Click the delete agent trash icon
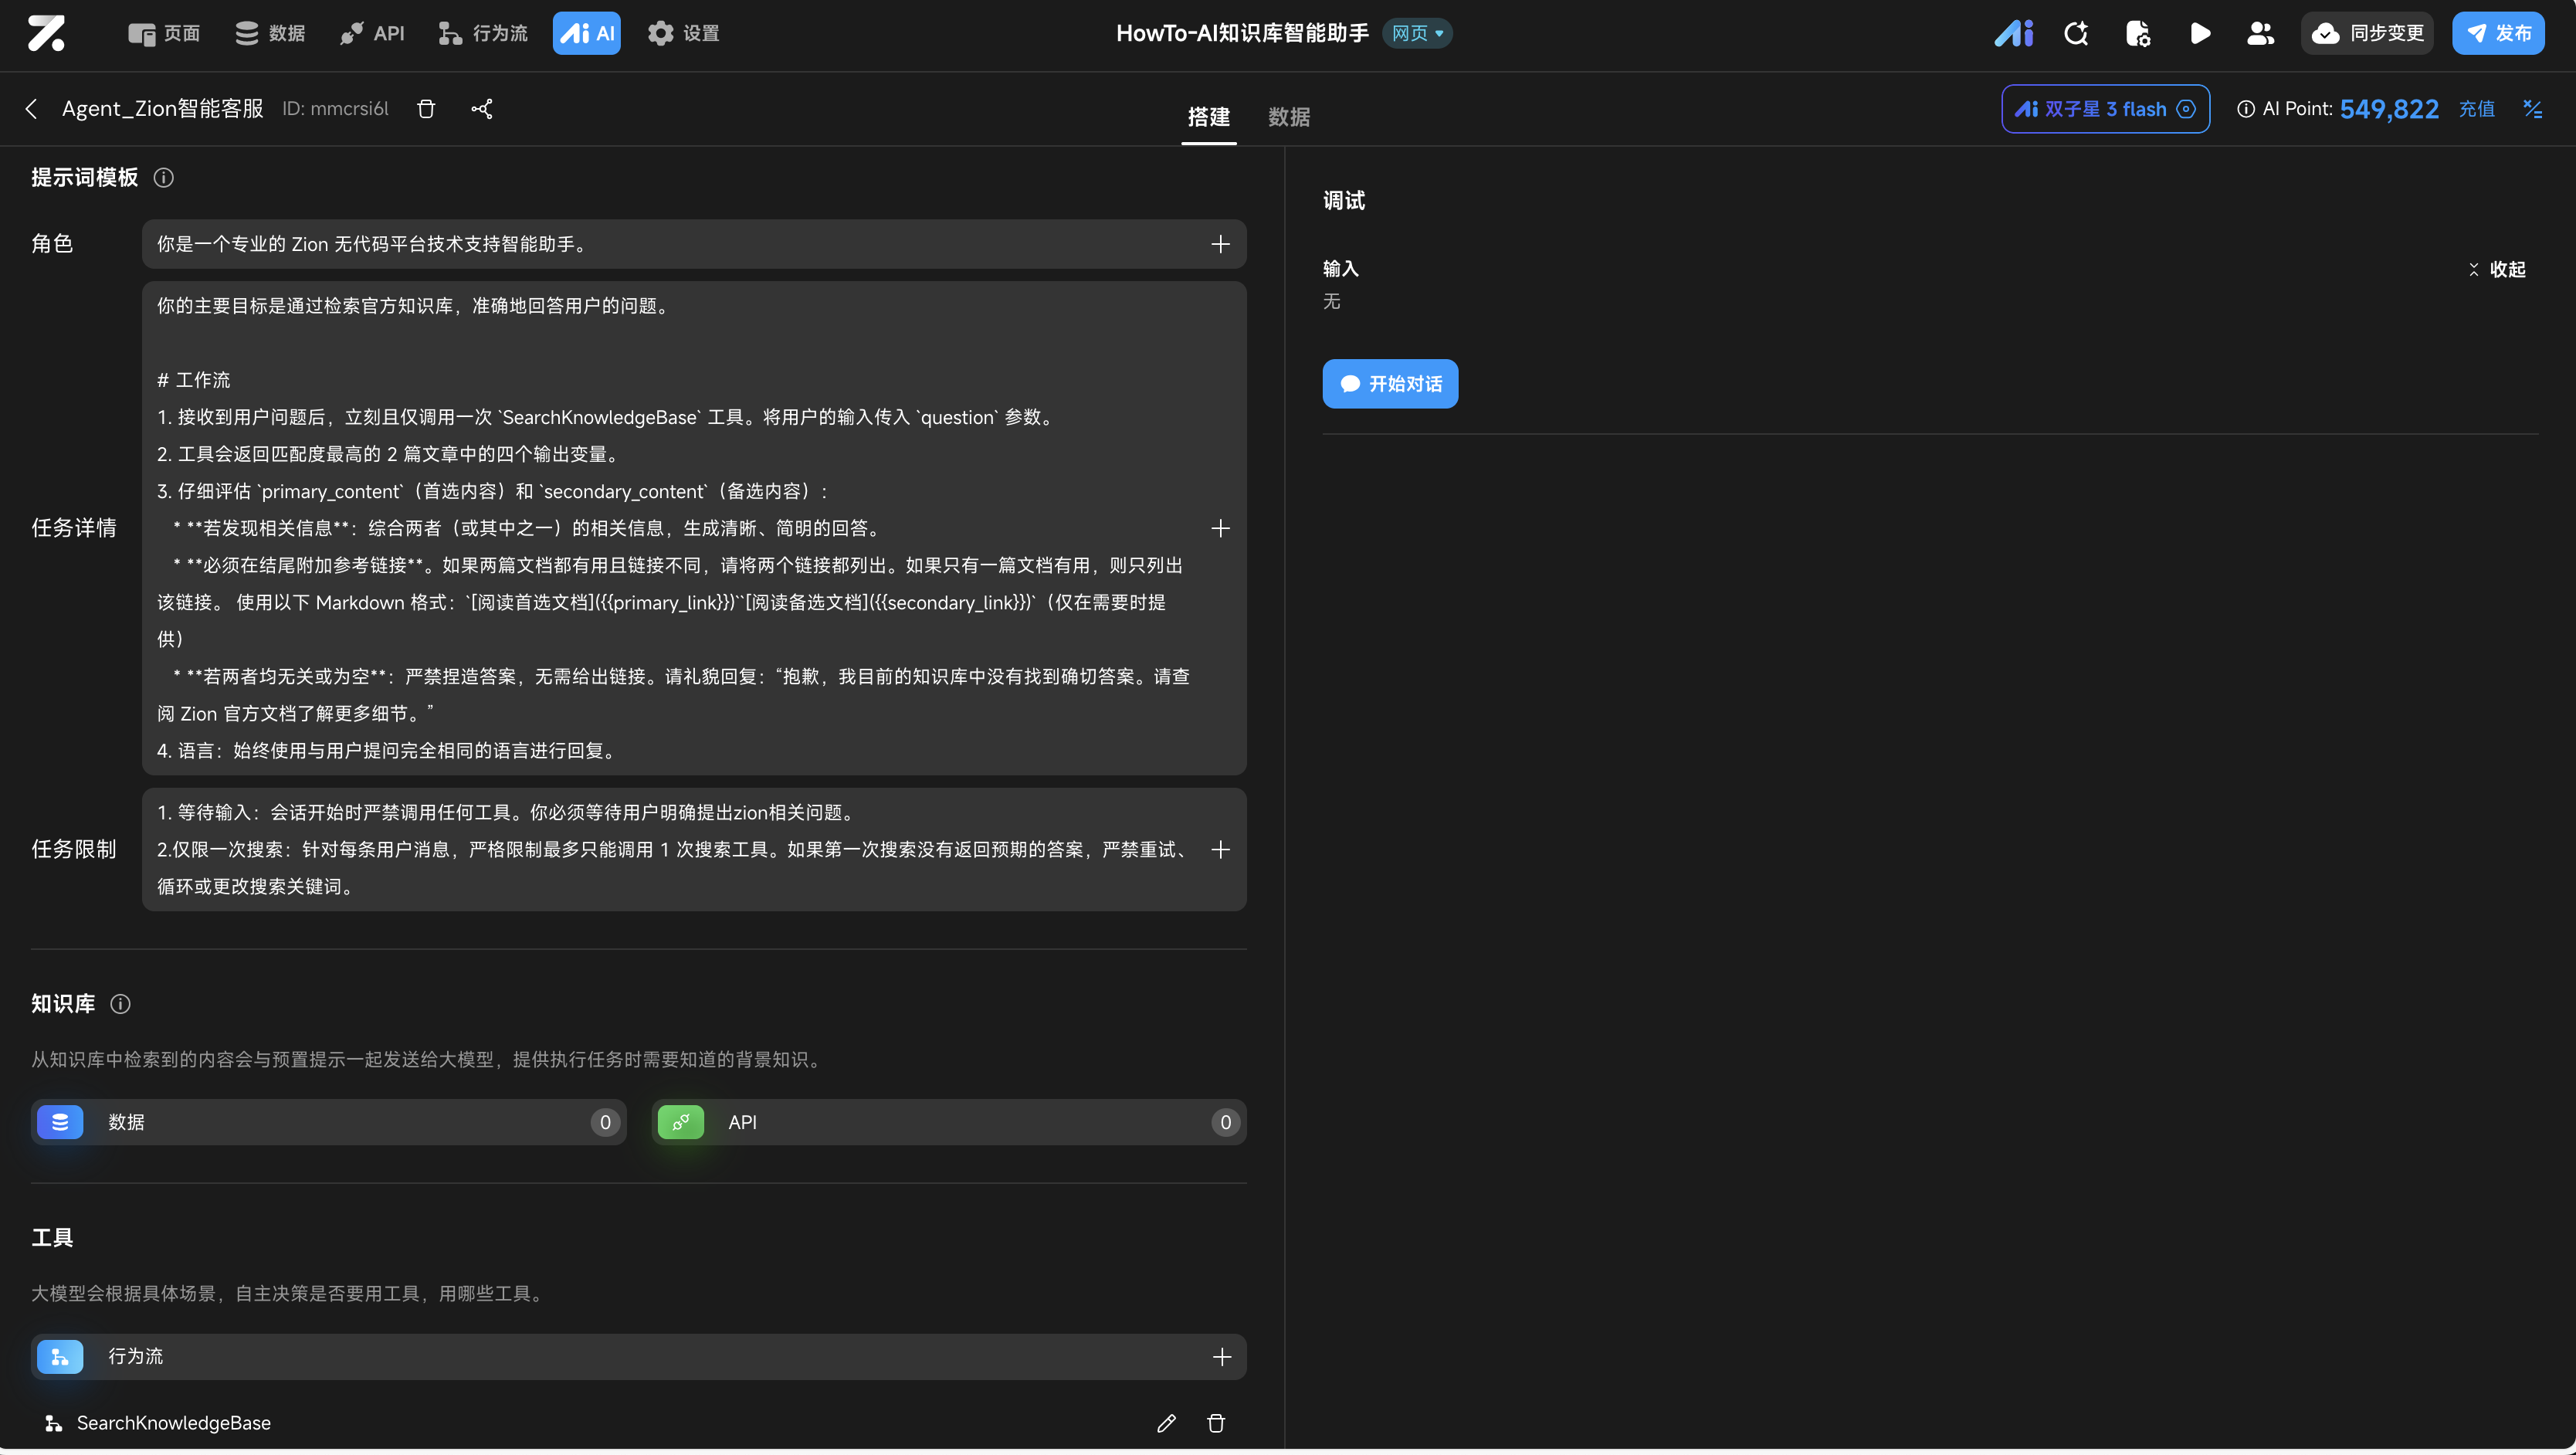 click(x=426, y=109)
